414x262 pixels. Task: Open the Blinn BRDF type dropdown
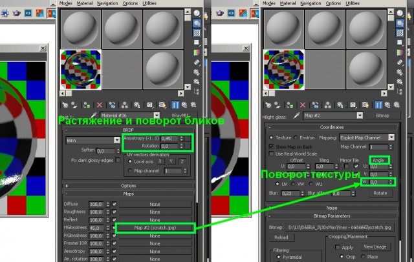click(x=117, y=140)
